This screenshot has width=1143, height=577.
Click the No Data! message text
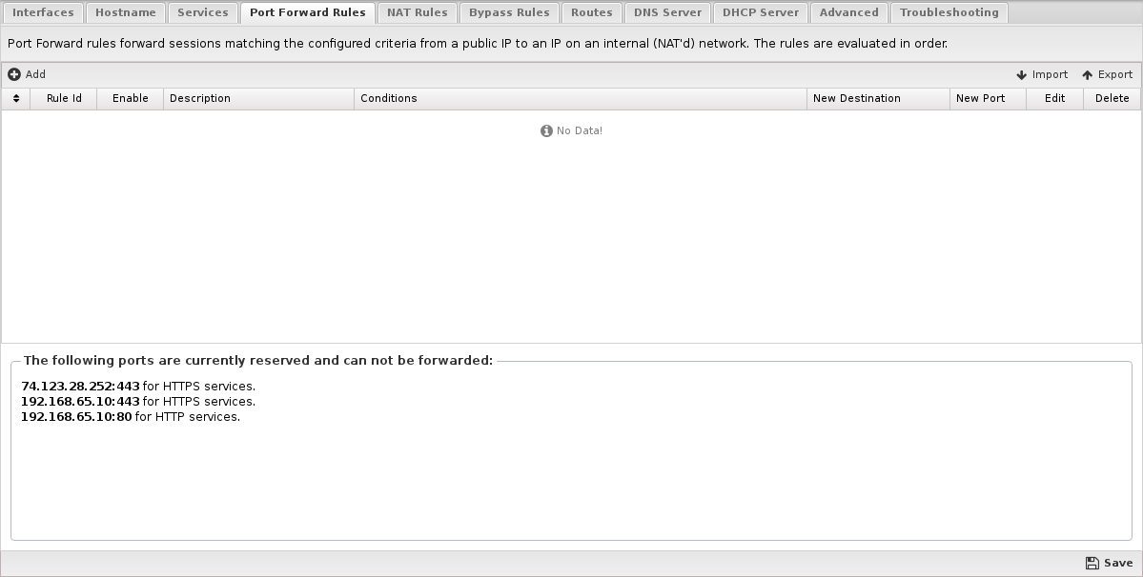tap(580, 131)
